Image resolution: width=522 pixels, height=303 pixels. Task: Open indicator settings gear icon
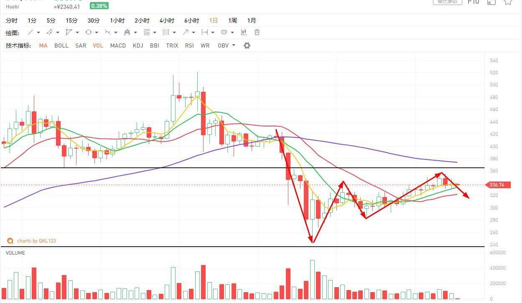247,45
